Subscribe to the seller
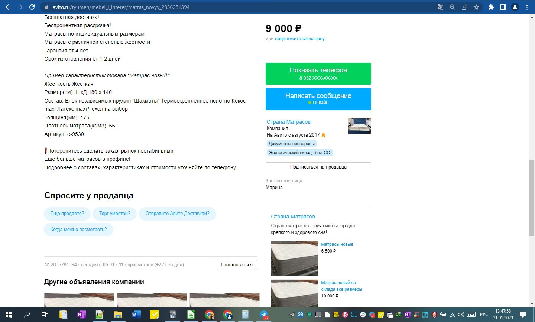Screen dimensions: 535x322 point(318,167)
